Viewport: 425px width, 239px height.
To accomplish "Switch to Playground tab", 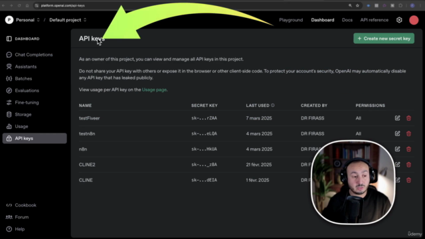I will click(291, 20).
